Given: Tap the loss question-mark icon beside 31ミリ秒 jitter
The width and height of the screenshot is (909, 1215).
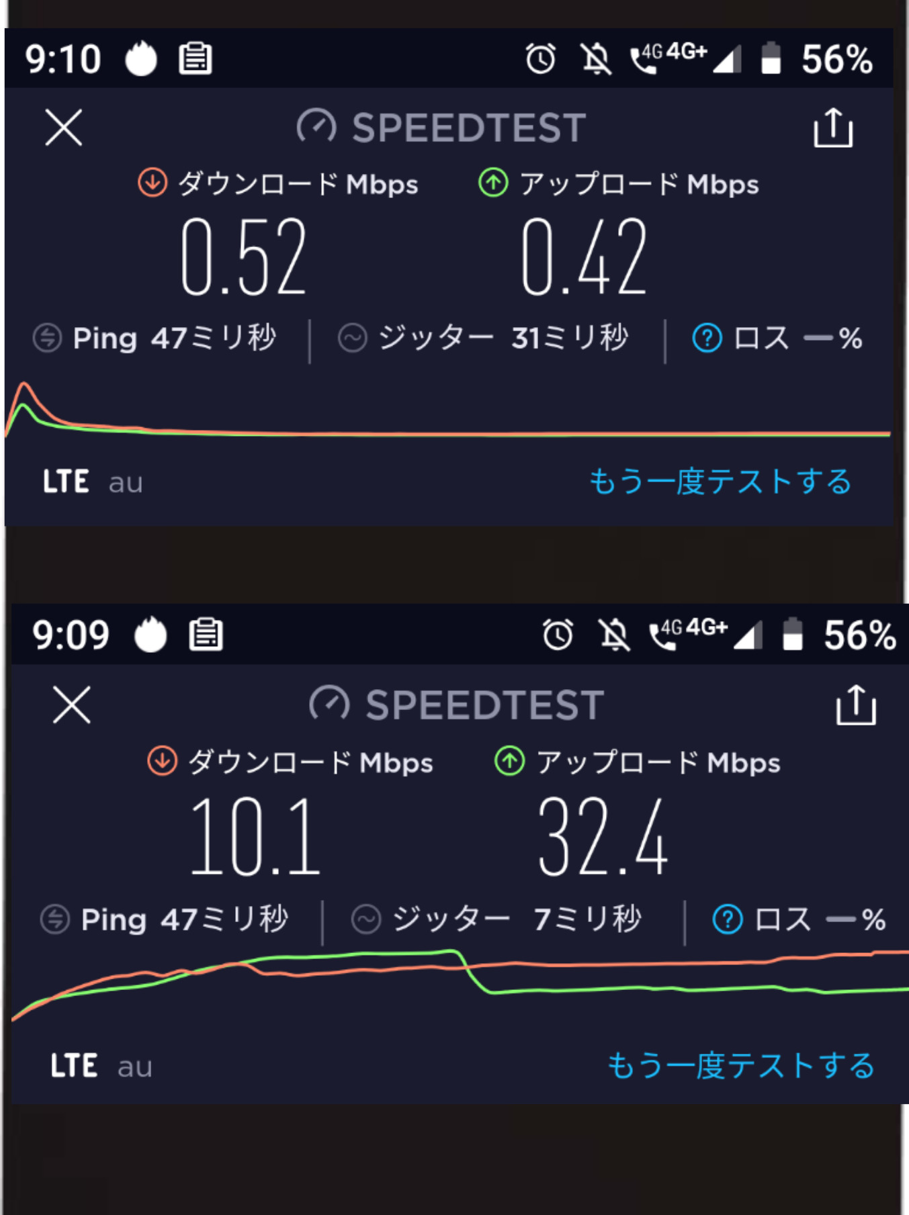Looking at the screenshot, I should pyautogui.click(x=707, y=338).
